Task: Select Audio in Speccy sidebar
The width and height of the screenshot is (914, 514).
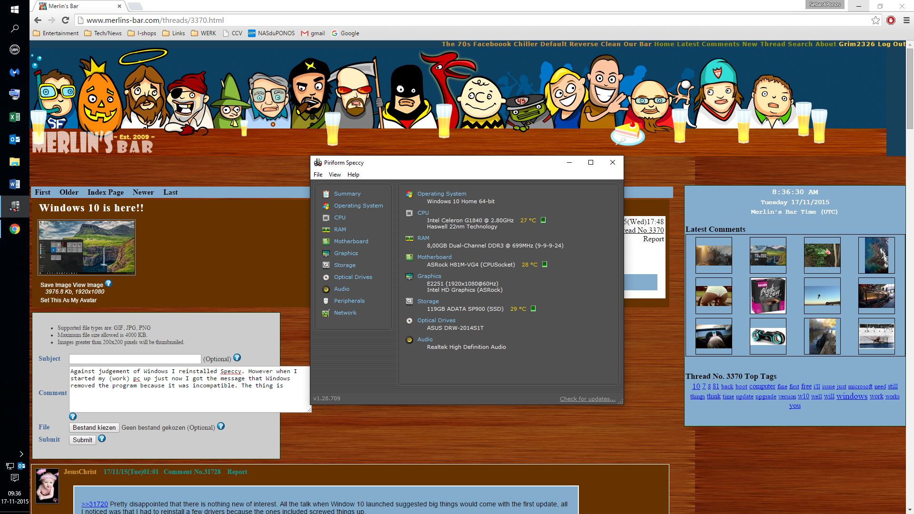Action: click(341, 289)
